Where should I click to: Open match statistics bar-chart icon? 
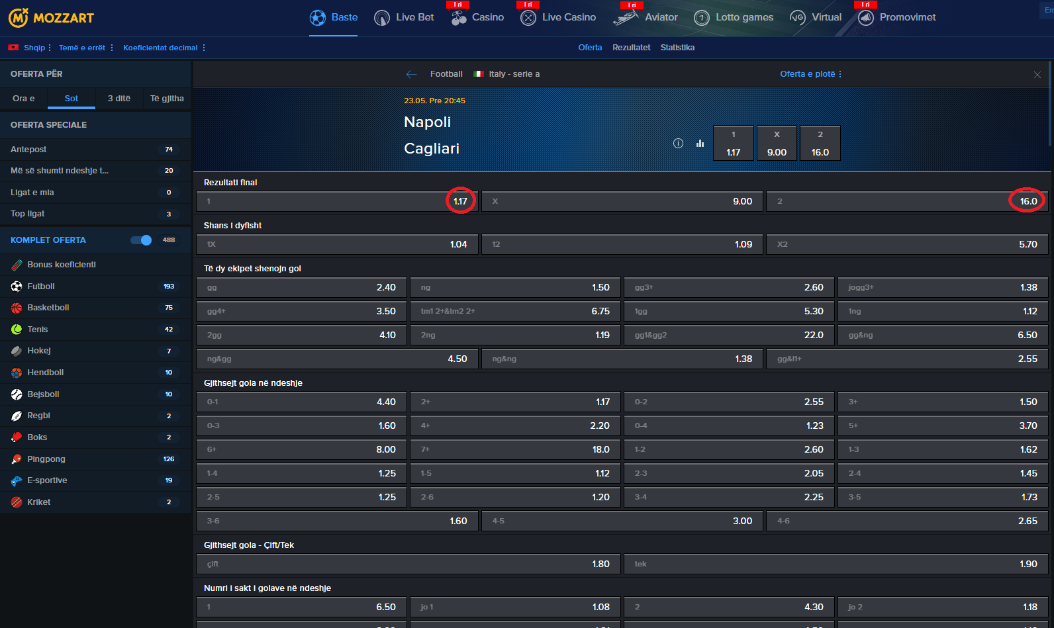(700, 143)
